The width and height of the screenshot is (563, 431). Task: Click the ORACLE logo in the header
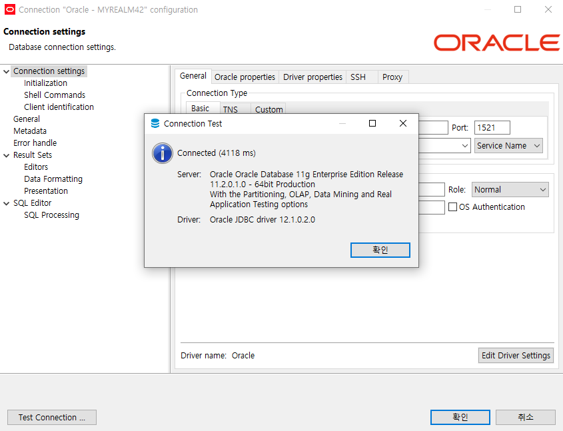pos(496,43)
